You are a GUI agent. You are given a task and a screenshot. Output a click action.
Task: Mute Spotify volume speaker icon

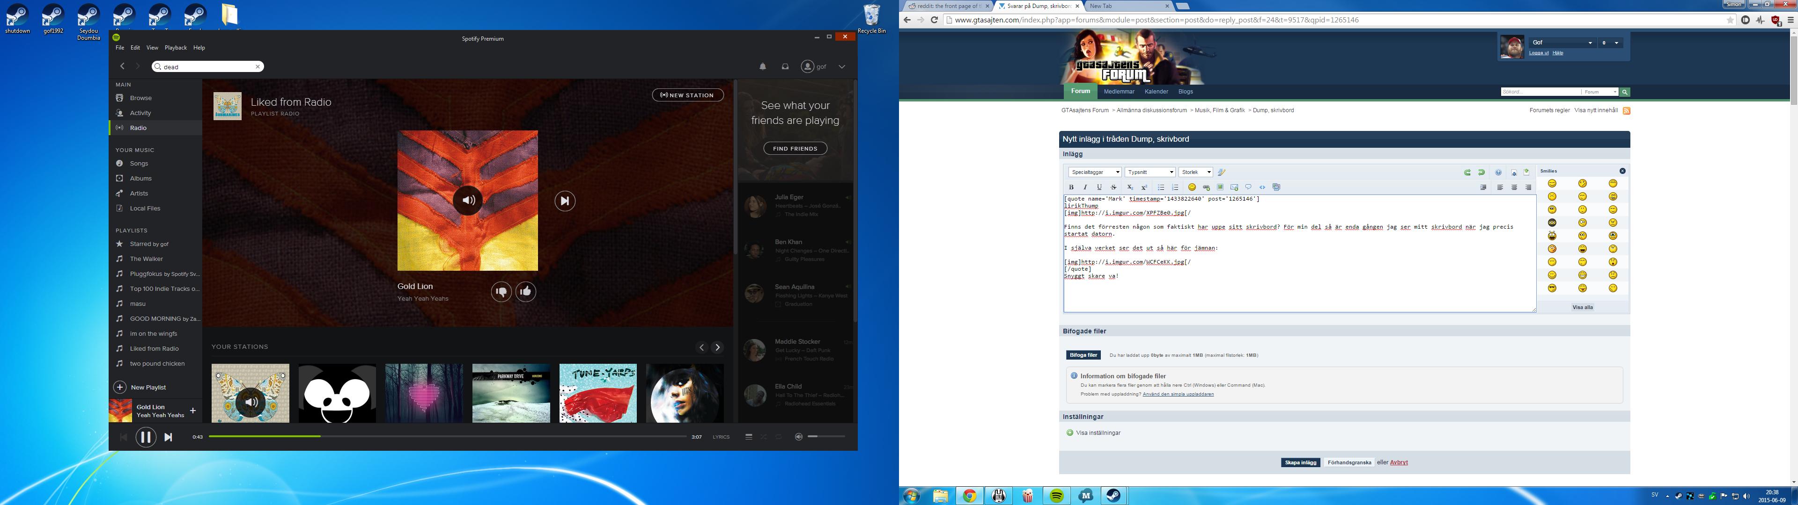click(798, 437)
